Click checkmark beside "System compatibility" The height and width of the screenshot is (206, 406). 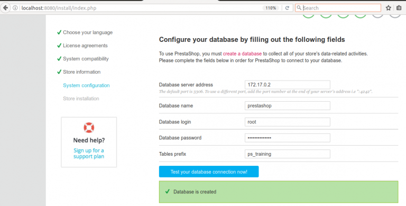(x=59, y=59)
